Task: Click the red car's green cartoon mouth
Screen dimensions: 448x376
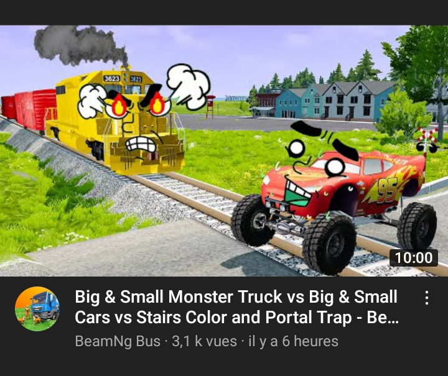Action: tap(296, 193)
